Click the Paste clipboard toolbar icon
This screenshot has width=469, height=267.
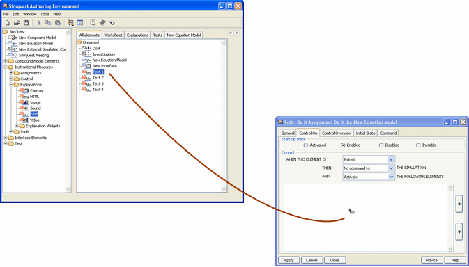[x=58, y=23]
